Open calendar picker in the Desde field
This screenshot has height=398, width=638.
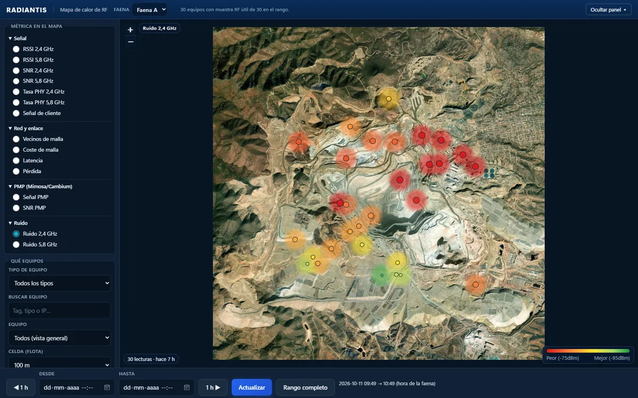pos(107,387)
